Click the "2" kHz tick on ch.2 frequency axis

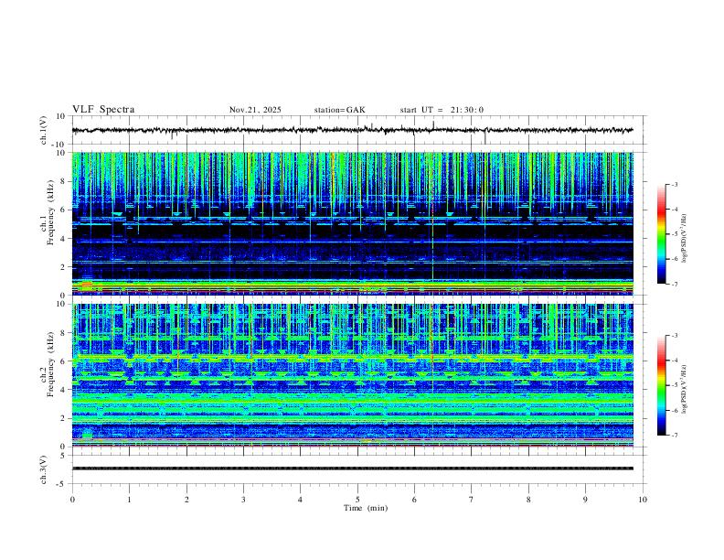pyautogui.click(x=64, y=418)
